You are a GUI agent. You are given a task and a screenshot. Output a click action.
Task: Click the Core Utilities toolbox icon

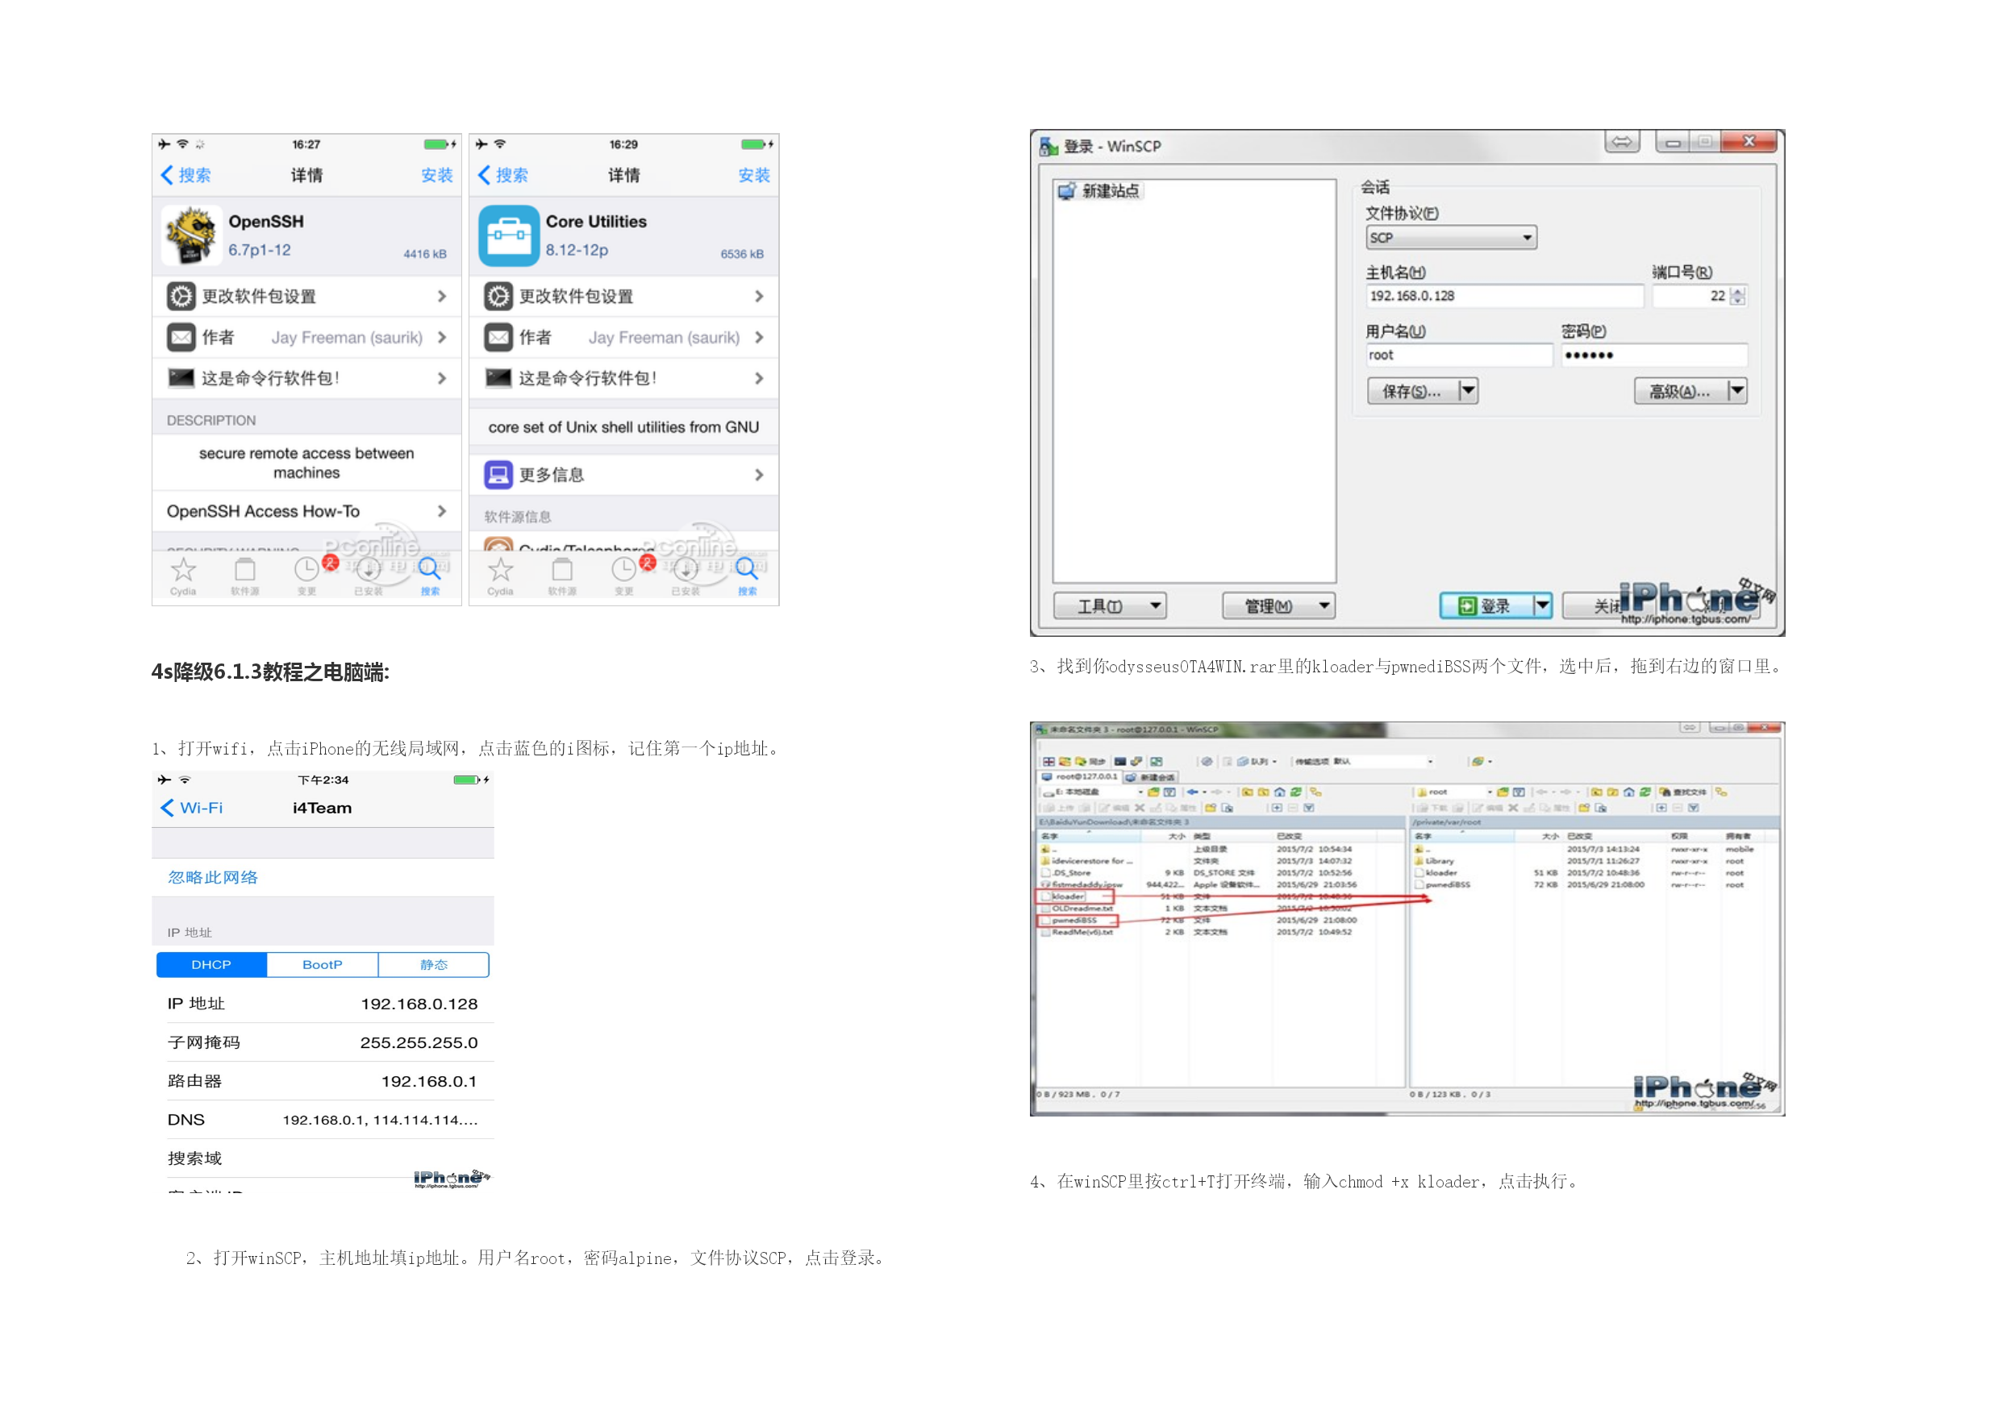pos(509,235)
